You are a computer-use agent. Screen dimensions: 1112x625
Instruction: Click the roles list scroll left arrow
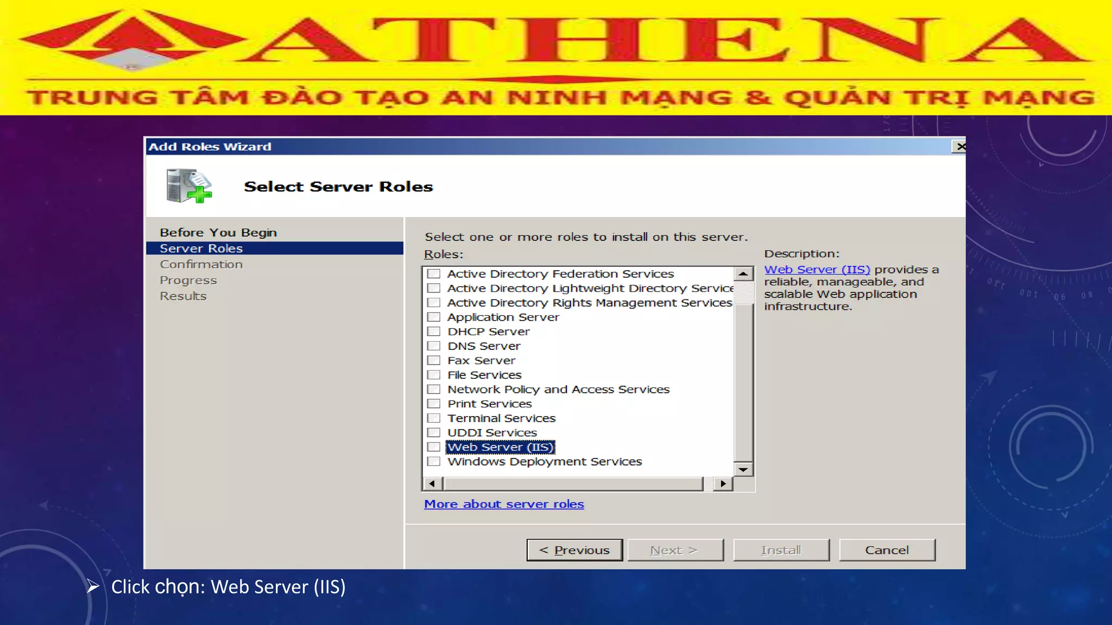[x=432, y=483]
